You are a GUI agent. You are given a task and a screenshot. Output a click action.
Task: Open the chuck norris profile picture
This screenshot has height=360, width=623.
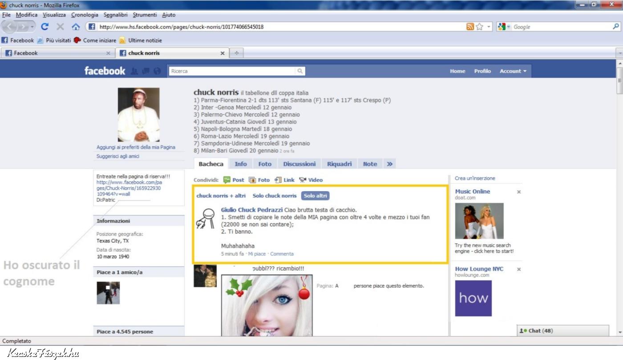point(138,115)
